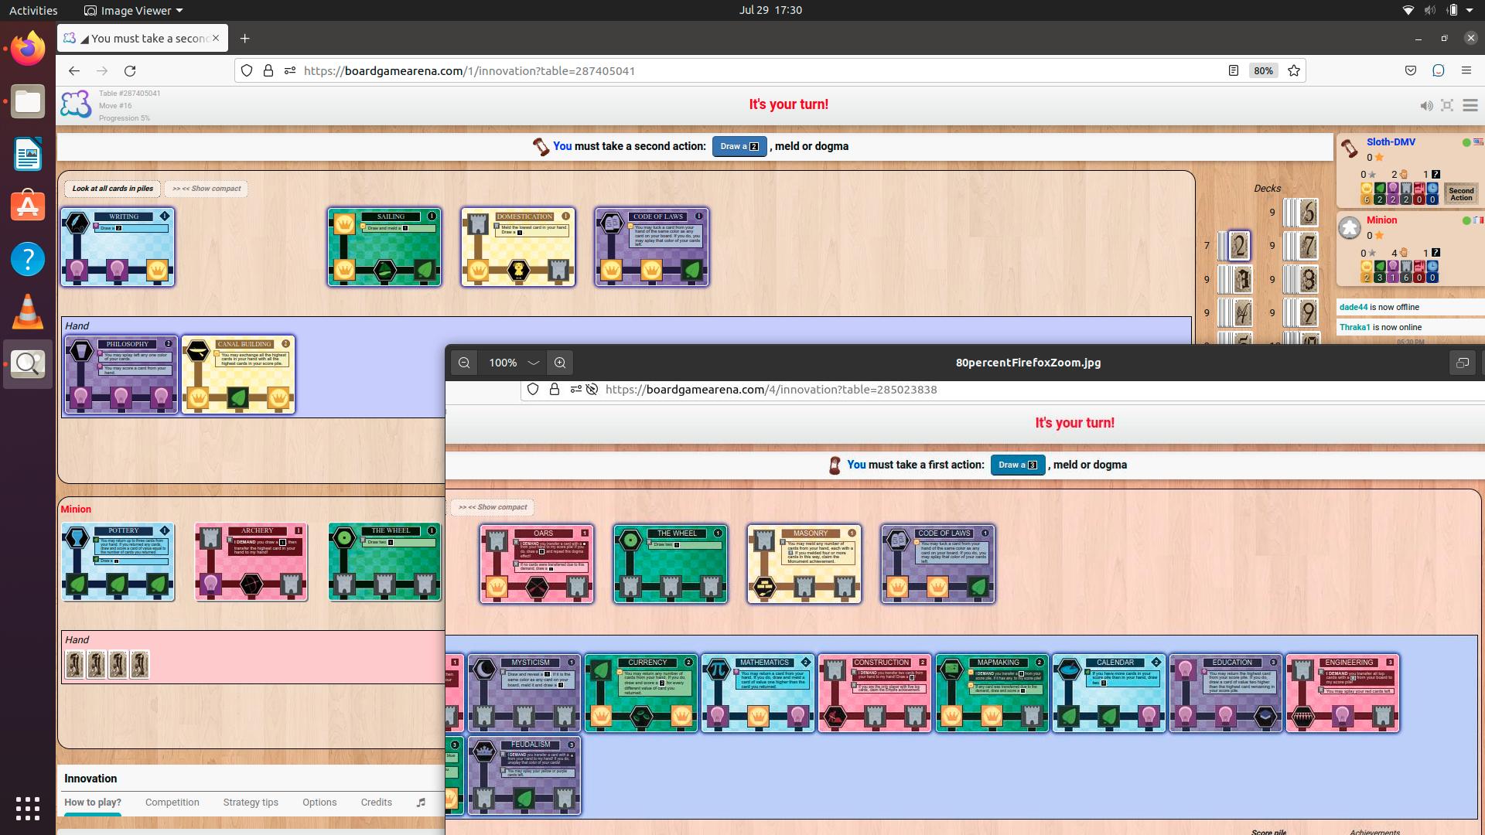Reset the 80% page zoom indicator
This screenshot has width=1485, height=835.
click(x=1263, y=70)
